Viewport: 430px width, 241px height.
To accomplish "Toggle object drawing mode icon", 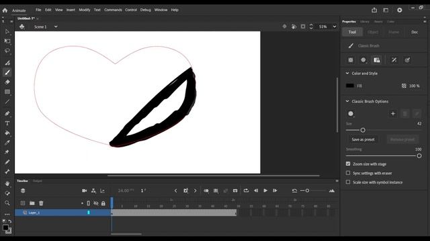I will (351, 60).
